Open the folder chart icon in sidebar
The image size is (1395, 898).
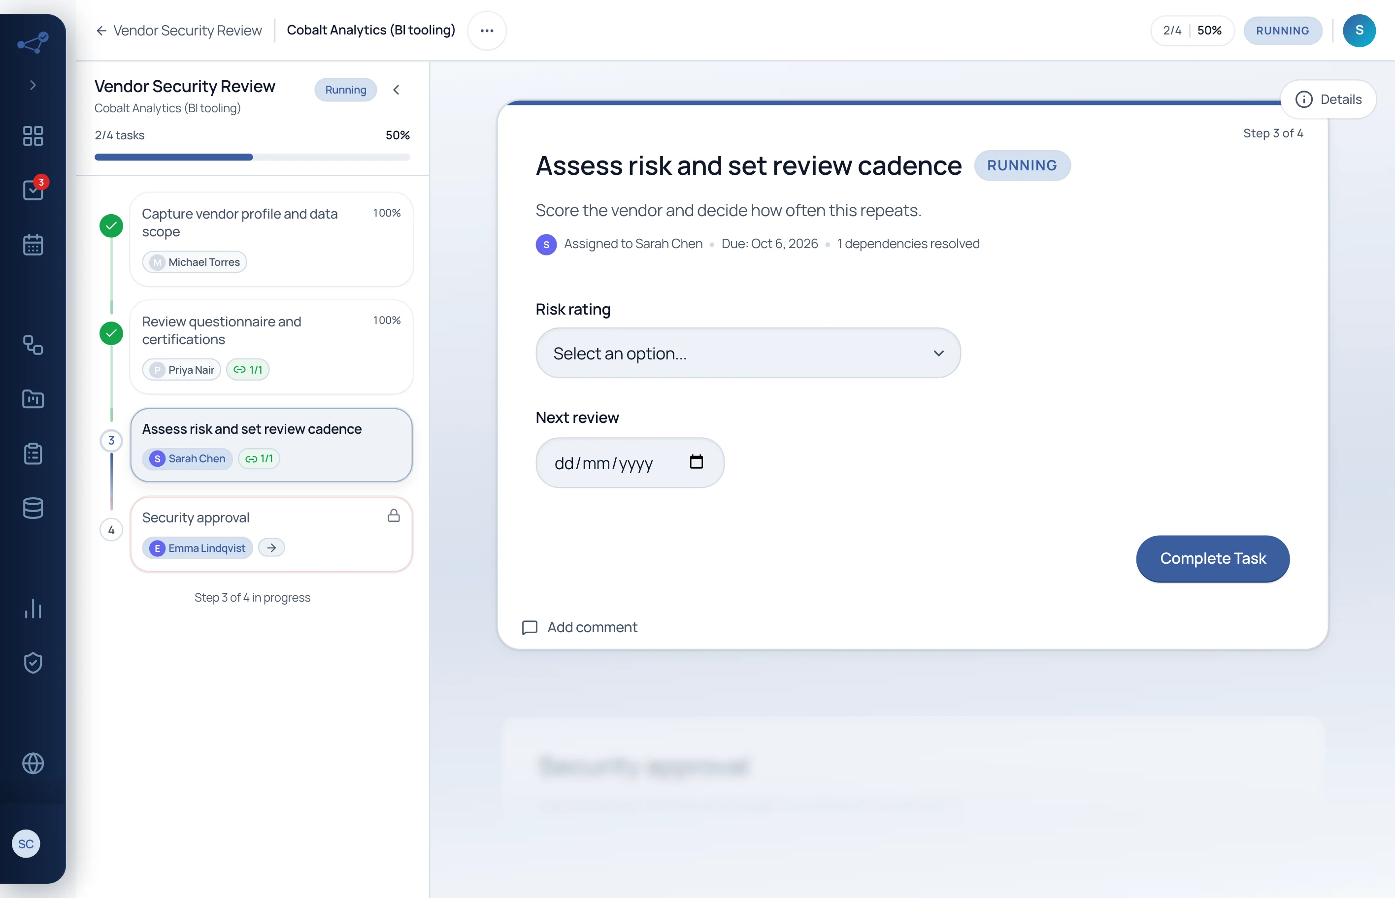[x=33, y=399]
